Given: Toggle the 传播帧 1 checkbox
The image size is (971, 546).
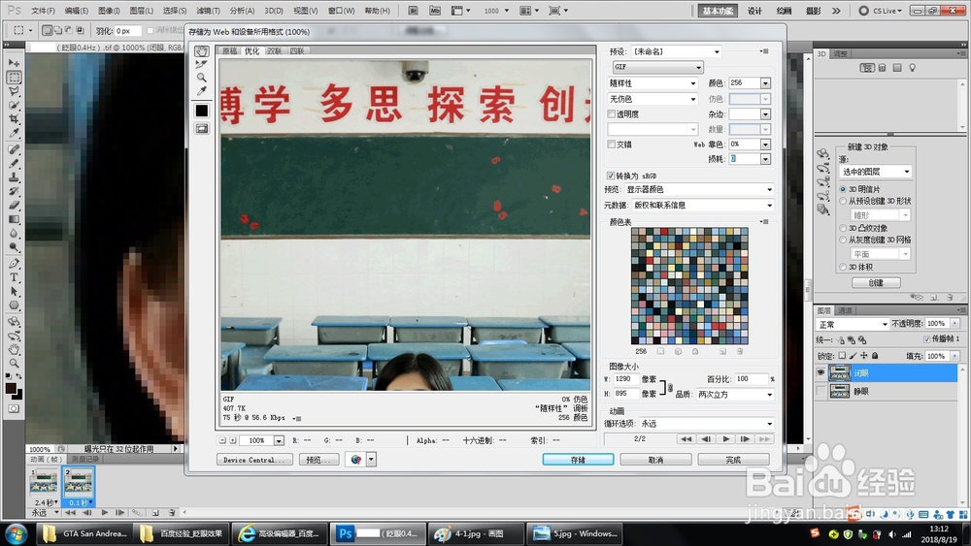Looking at the screenshot, I should click(x=927, y=338).
